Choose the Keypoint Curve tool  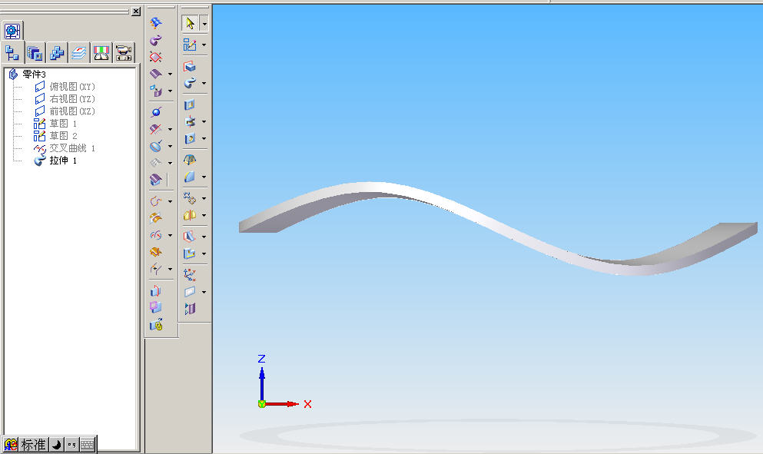(156, 201)
